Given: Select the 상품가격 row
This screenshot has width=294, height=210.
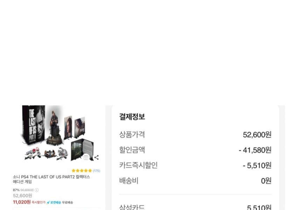Looking at the screenshot, I should click(195, 135).
